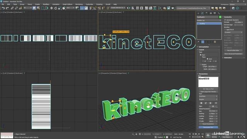247x139 pixels.
Task: Toggle the Angle Snap icon
Action: click(95, 8)
